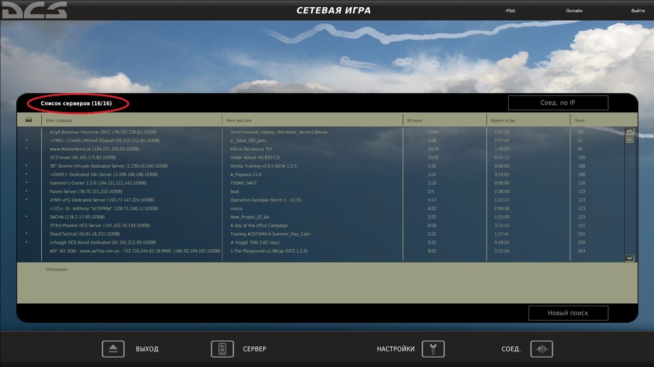Image resolution: width=654 pixels, height=367 pixels.
Task: Click players count 20/32
Action: click(433, 157)
